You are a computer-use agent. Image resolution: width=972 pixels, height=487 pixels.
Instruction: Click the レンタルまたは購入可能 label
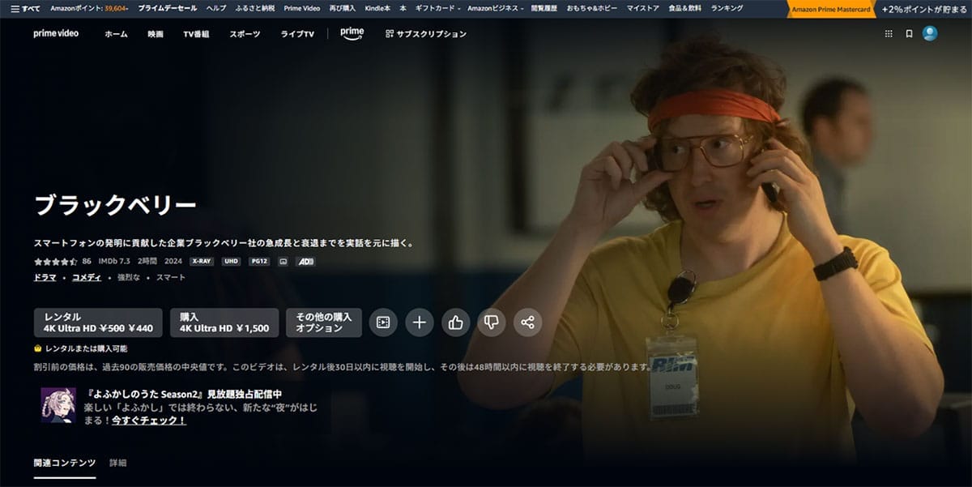80,348
